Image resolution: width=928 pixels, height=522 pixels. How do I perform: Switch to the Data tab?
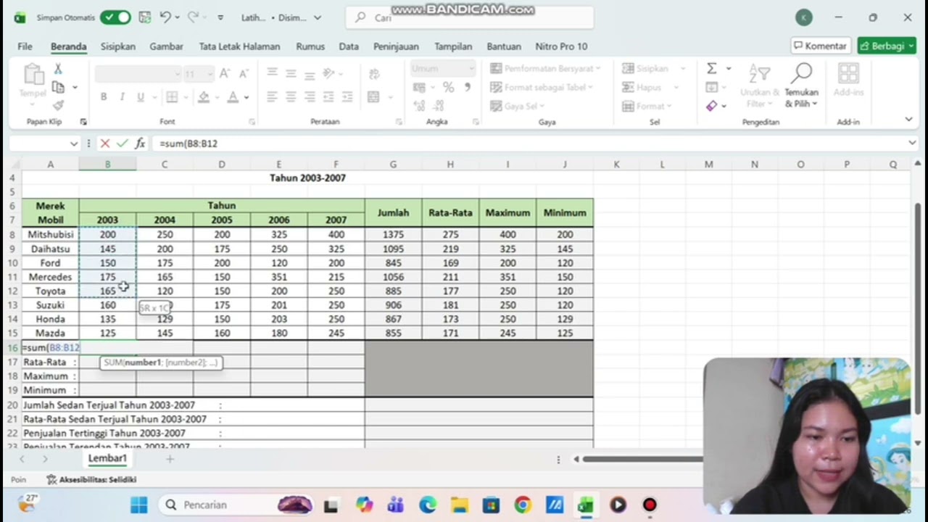click(x=349, y=46)
